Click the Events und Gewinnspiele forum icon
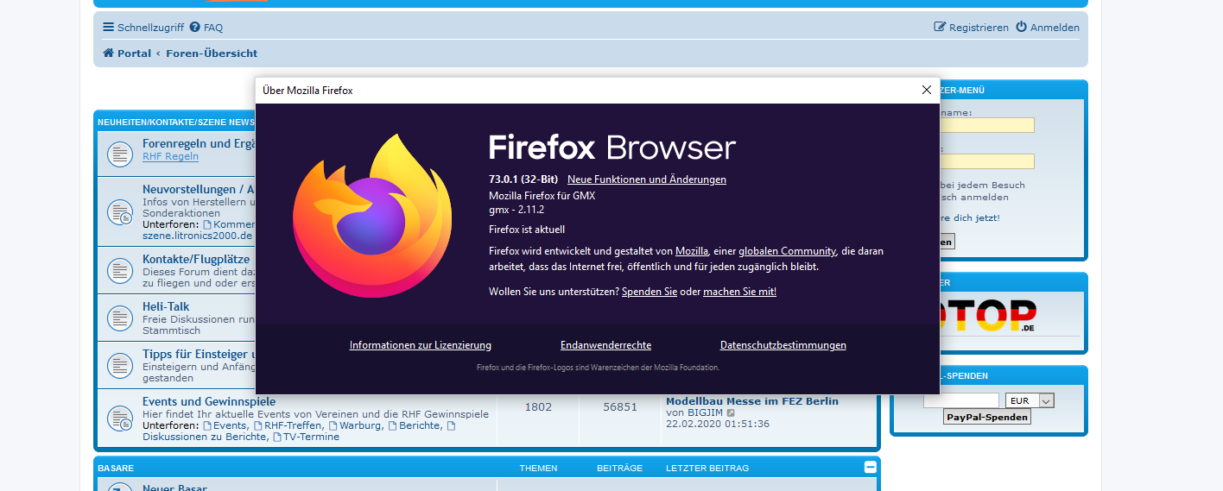This screenshot has width=1223, height=491. [119, 419]
